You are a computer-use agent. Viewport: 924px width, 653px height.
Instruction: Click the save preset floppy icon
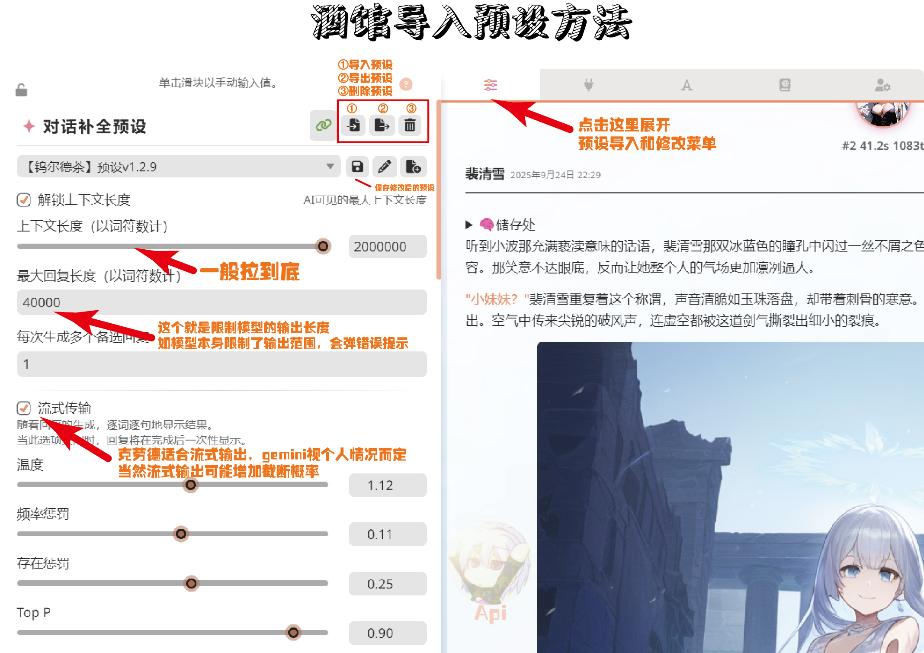click(x=357, y=167)
